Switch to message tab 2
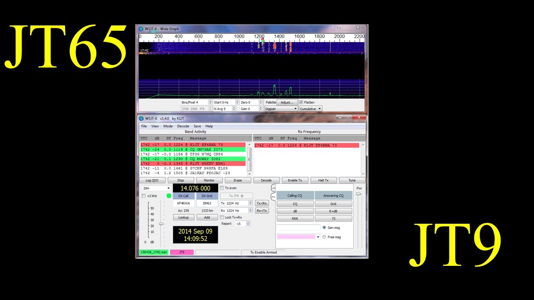 (x=273, y=196)
